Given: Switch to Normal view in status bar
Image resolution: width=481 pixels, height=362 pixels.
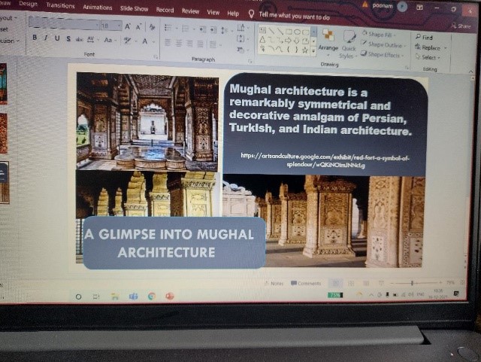Looking at the screenshot, I should click(336, 283).
